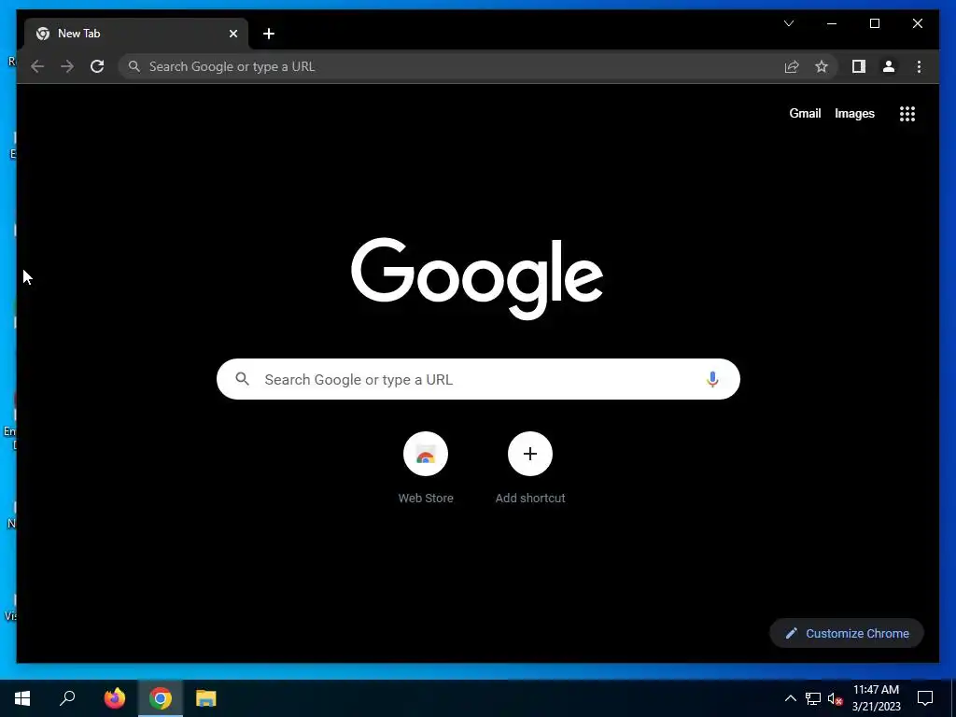
Task: Open File Explorer from the taskbar
Action: coord(206,698)
